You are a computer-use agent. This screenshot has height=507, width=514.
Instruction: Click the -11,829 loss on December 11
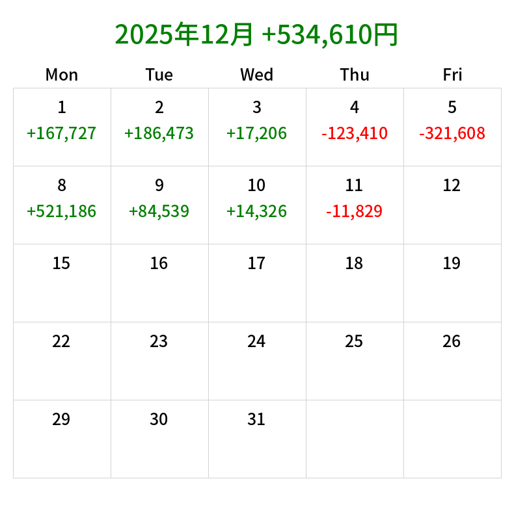355,211
